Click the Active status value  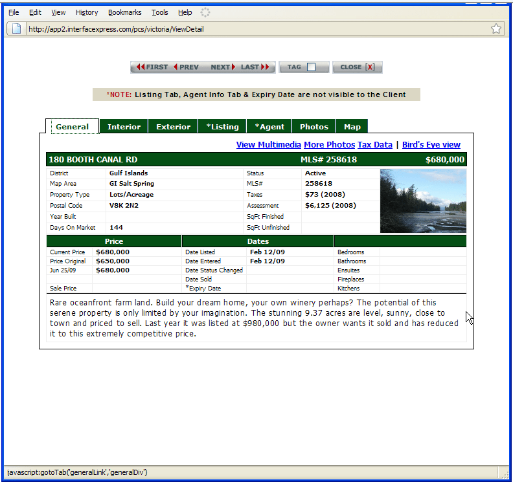(x=315, y=173)
